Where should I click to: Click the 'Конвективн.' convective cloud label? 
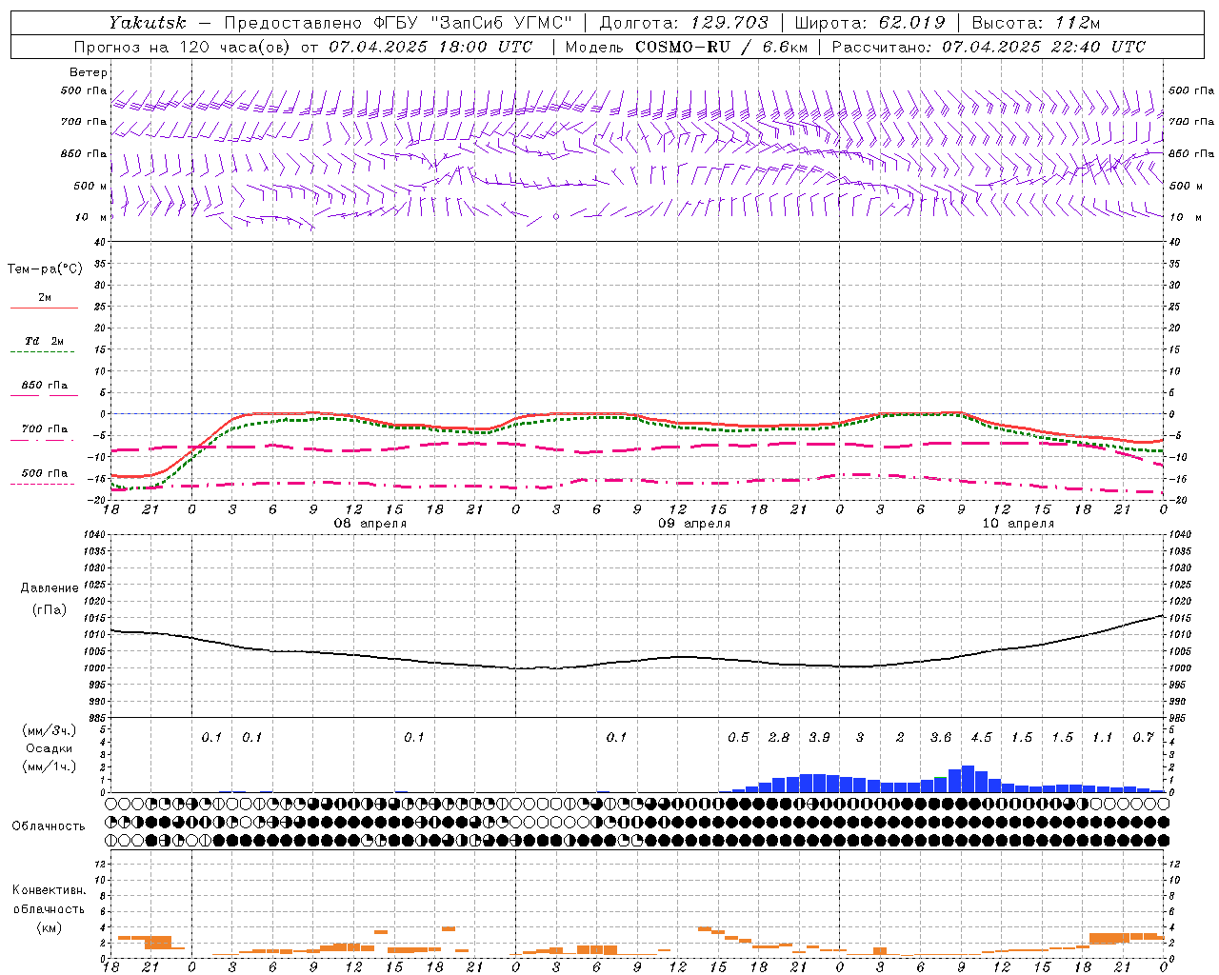click(x=49, y=890)
